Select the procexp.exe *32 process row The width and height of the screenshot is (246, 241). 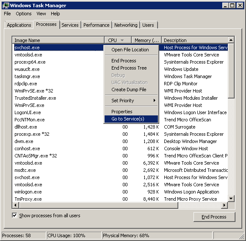120,134
